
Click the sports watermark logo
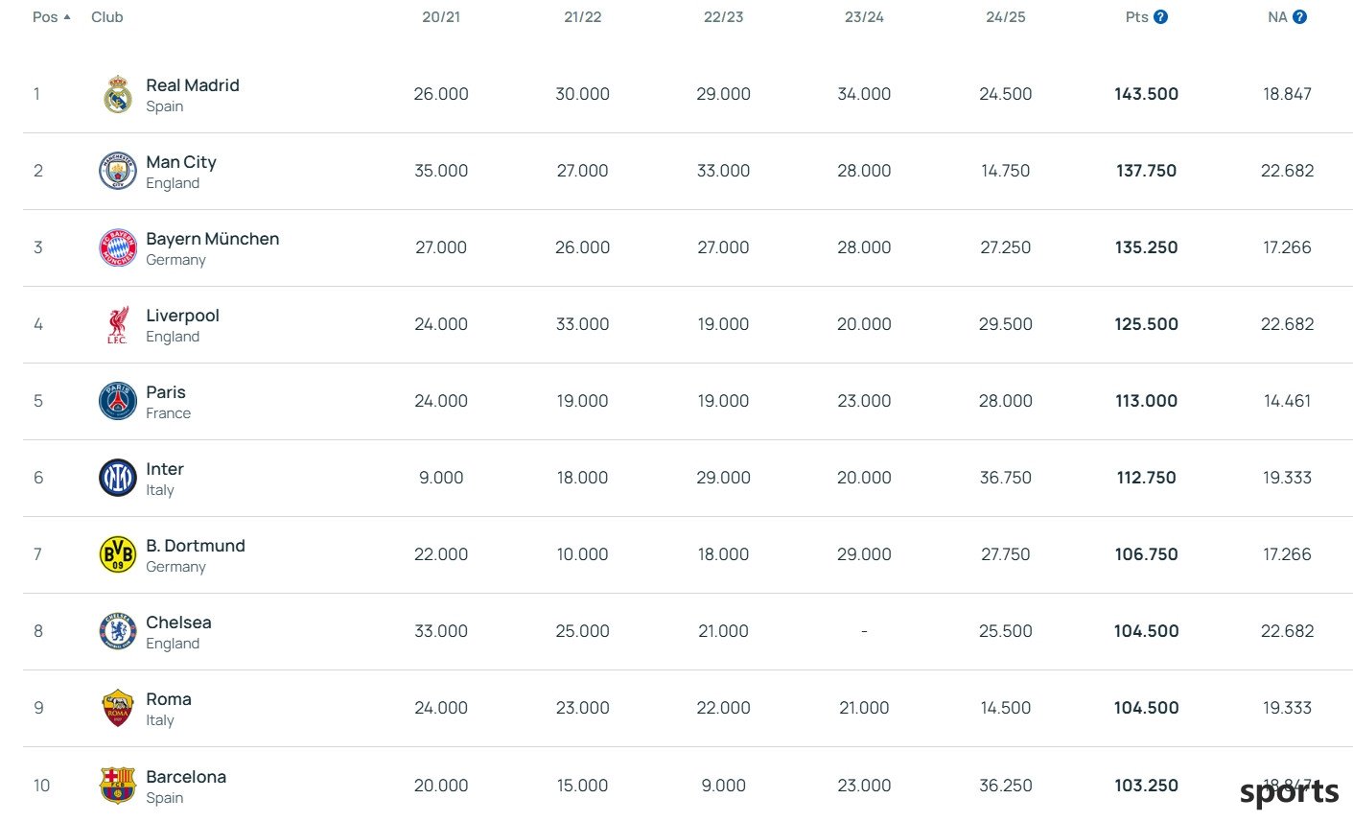tap(1289, 792)
